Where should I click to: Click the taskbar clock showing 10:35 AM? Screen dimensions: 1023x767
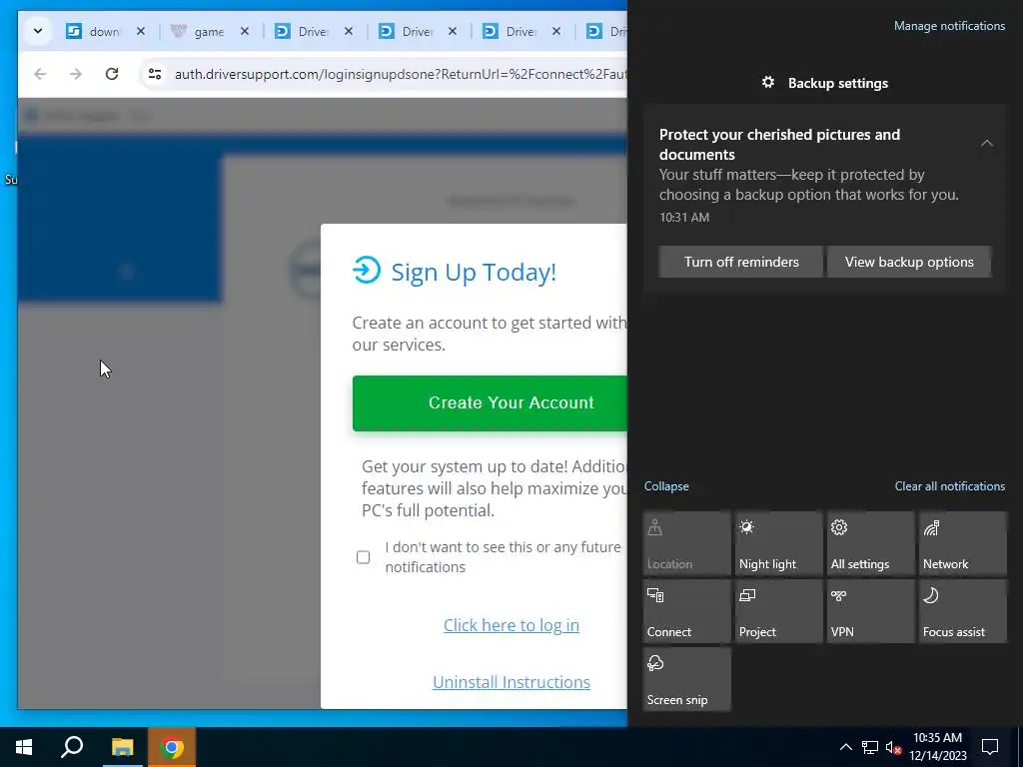[937, 747]
